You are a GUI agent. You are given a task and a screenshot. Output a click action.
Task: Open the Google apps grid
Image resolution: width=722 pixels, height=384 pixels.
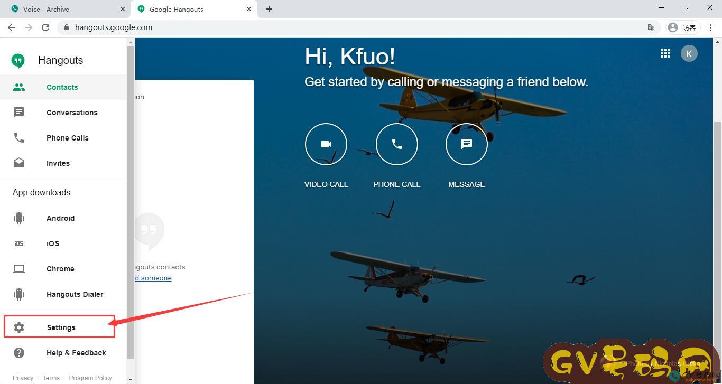665,53
